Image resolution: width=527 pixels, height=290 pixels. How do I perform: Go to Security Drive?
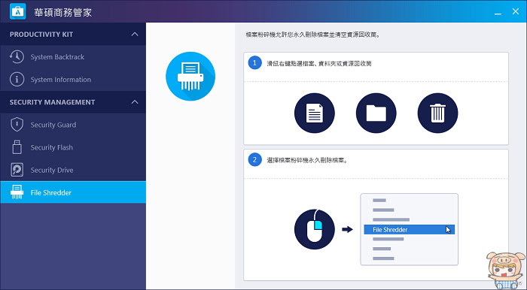[73, 170]
